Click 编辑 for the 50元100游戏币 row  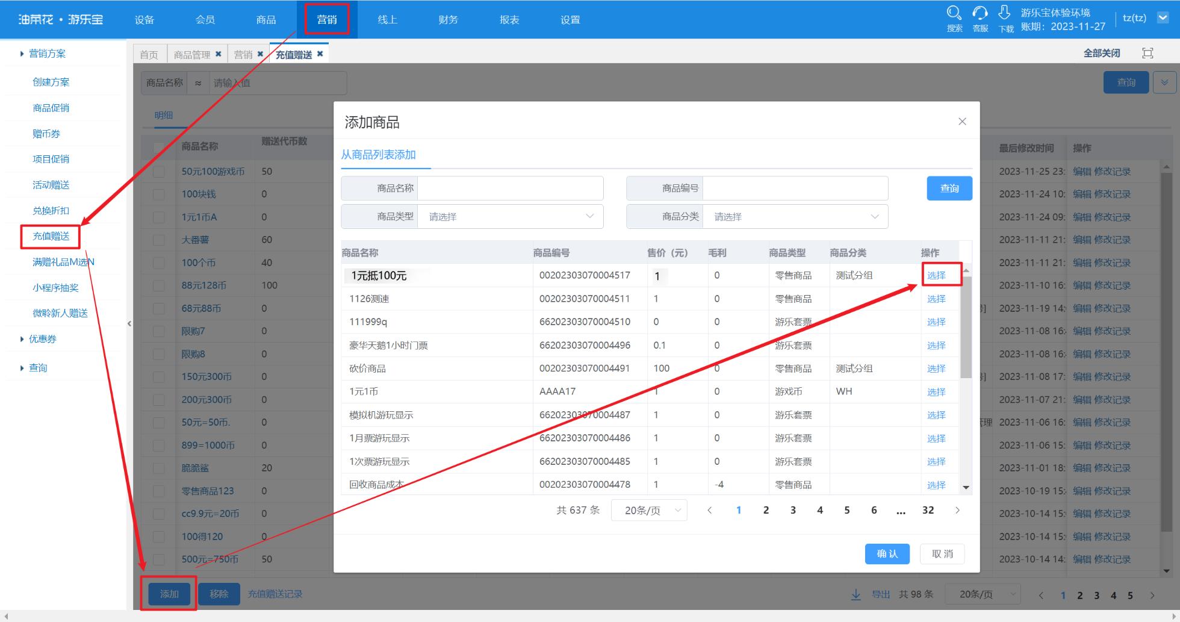(x=1082, y=172)
